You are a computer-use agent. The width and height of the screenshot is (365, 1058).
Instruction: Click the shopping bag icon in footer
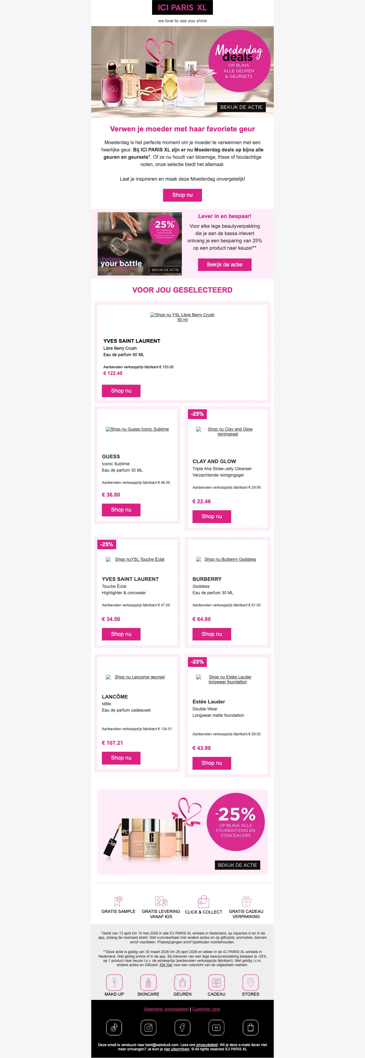tap(250, 1027)
